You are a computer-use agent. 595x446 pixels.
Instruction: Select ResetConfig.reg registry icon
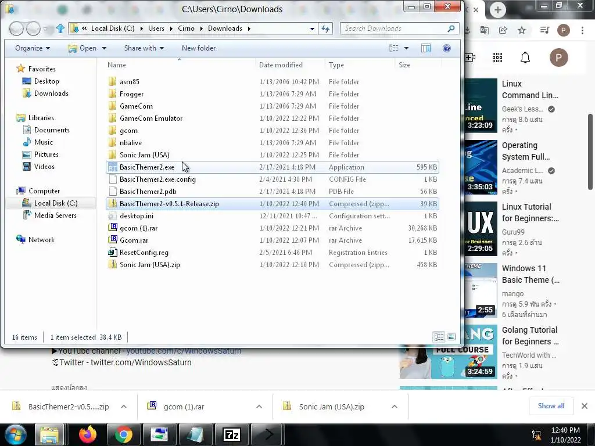pyautogui.click(x=112, y=252)
